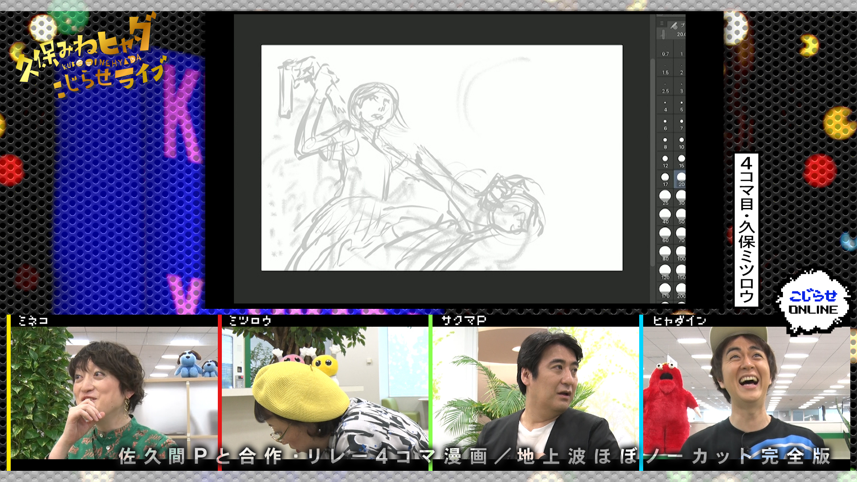Pick the 1.5 brush size preset

tap(665, 69)
